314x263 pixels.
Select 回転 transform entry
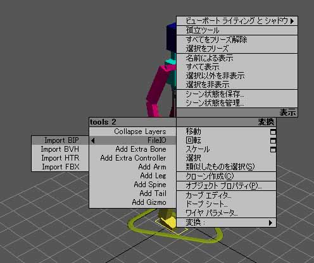click(223, 140)
